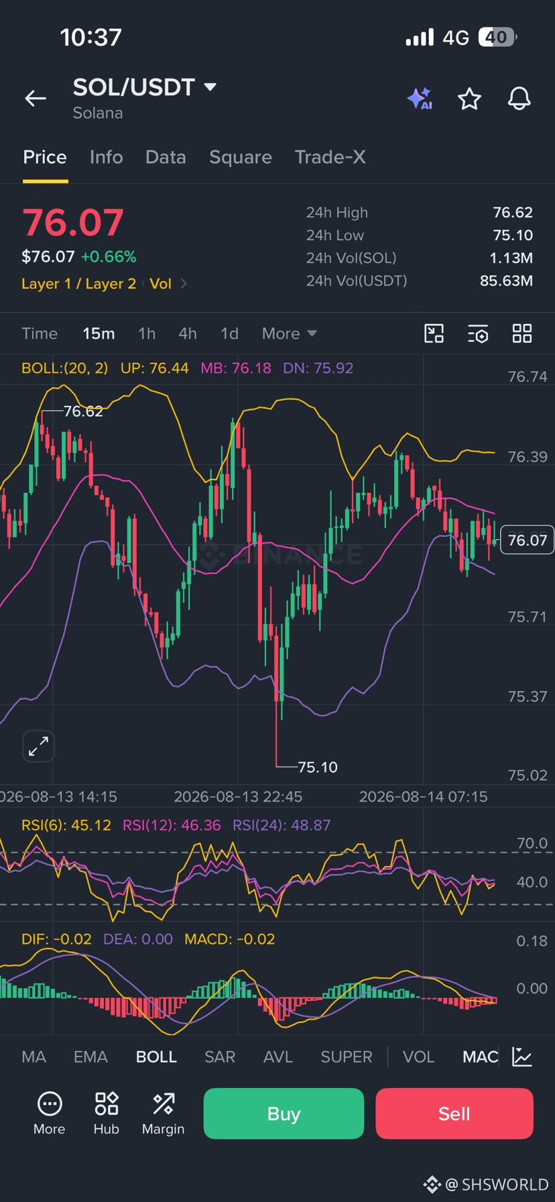Tap the 24h High value 76.62

[x=513, y=213]
